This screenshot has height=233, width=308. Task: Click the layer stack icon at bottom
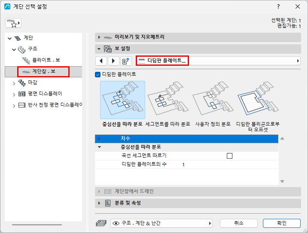[x=101, y=223]
